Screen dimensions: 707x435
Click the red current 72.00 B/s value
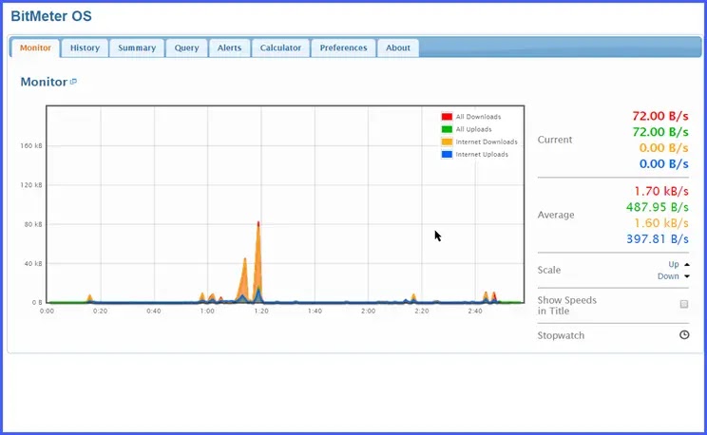click(660, 116)
